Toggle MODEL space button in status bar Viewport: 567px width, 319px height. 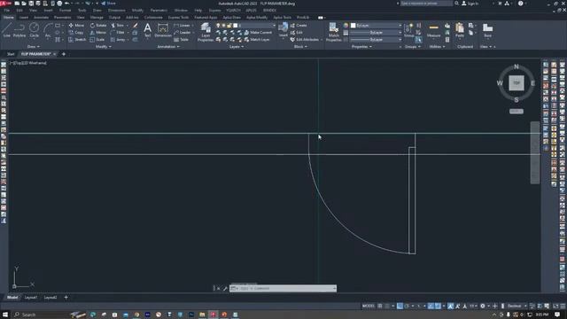coord(369,306)
